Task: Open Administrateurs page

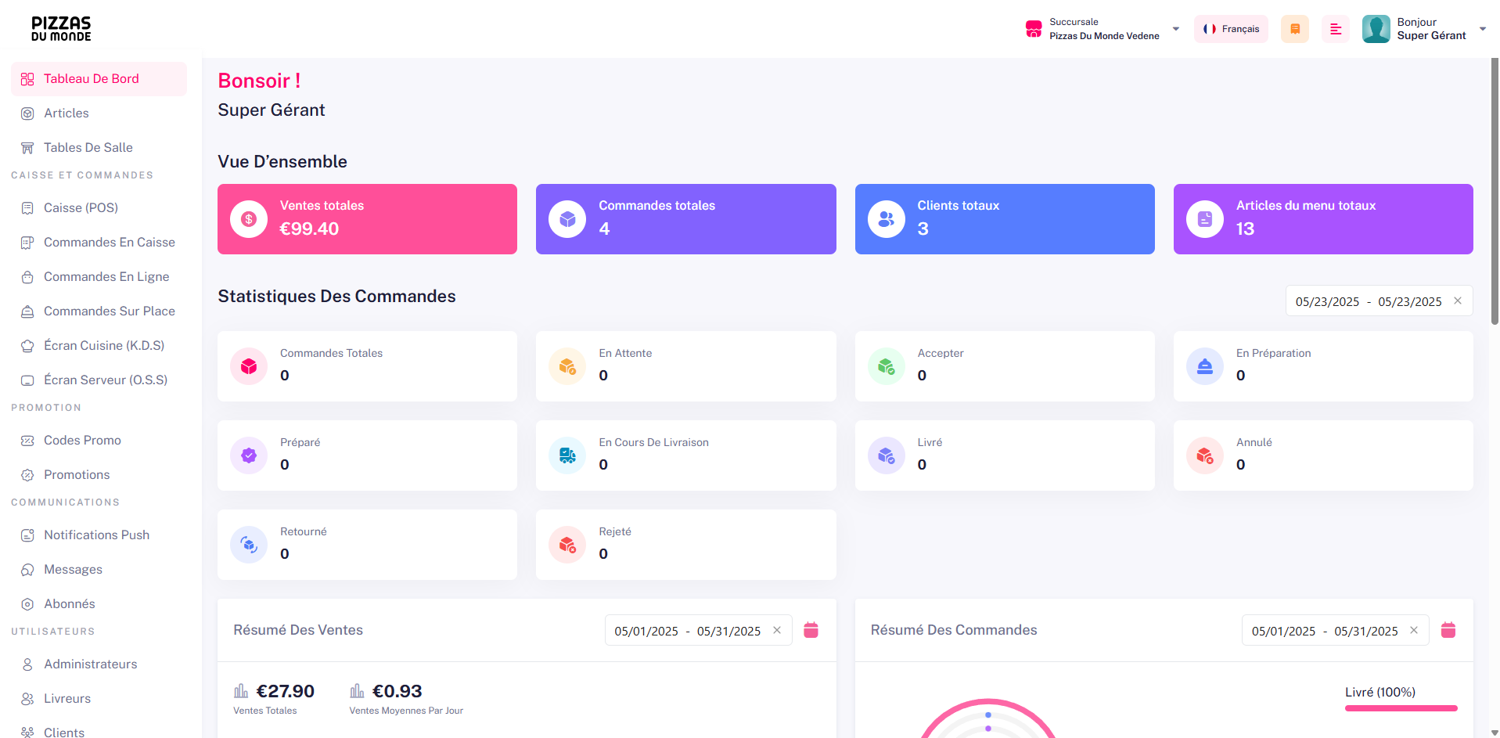Action: pyautogui.click(x=99, y=664)
